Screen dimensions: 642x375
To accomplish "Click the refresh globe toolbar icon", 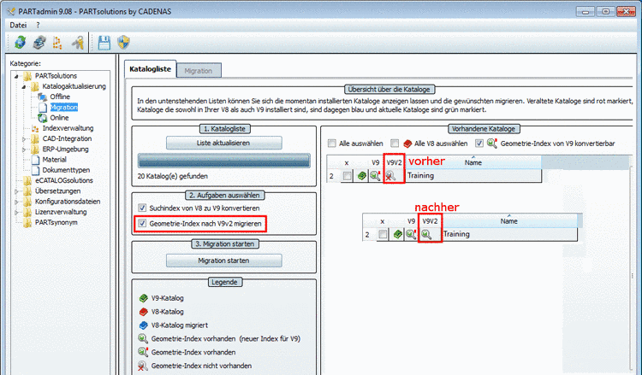I will [20, 42].
